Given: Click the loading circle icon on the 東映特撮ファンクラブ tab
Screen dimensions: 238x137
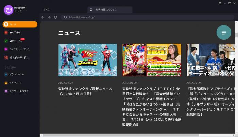Looking at the screenshot, I should pos(91,10).
